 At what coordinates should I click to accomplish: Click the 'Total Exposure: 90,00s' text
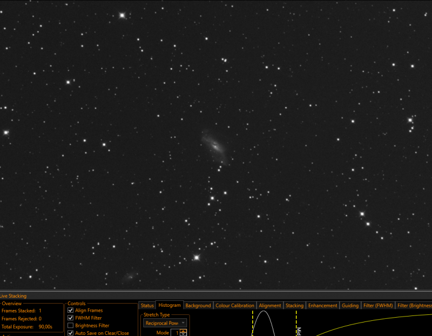pyautogui.click(x=26, y=327)
